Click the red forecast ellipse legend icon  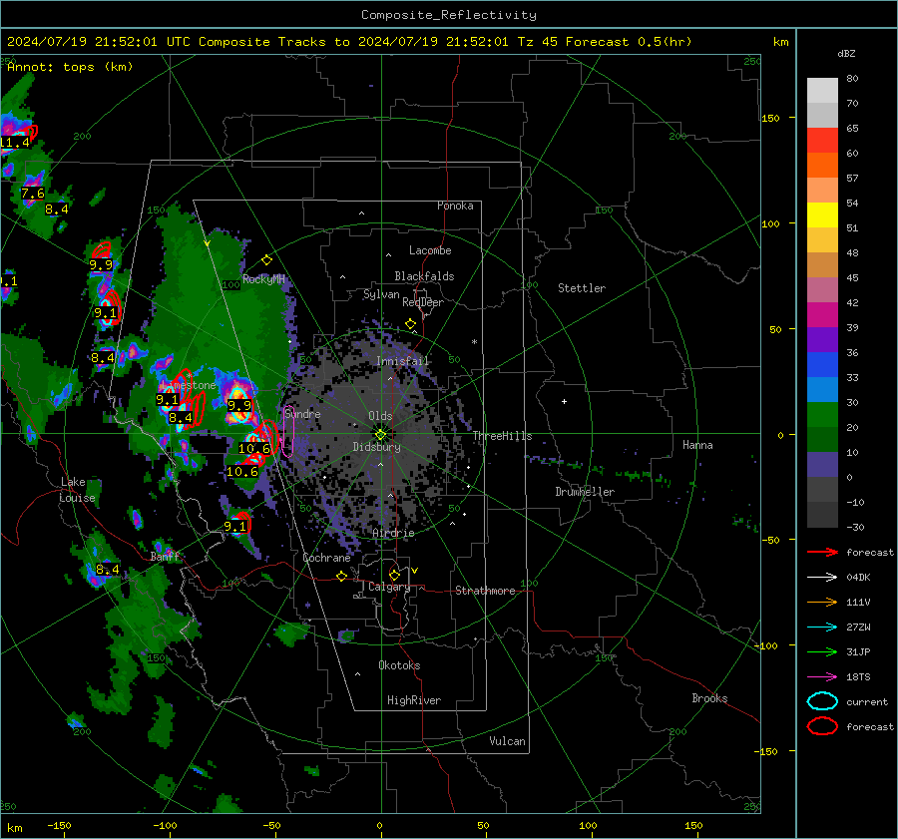[822, 726]
